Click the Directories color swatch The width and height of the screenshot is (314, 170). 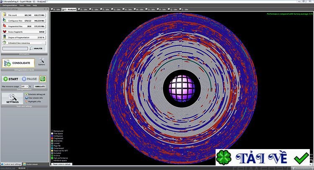pos(52,141)
